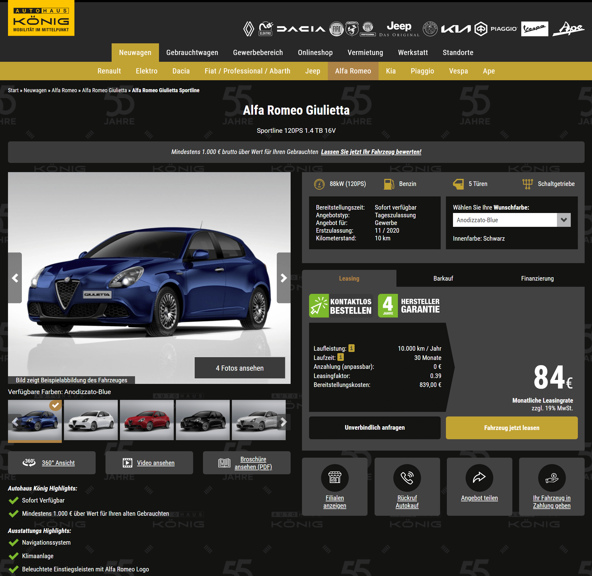
Task: Click the Angebot teilen share icon
Action: 479,478
